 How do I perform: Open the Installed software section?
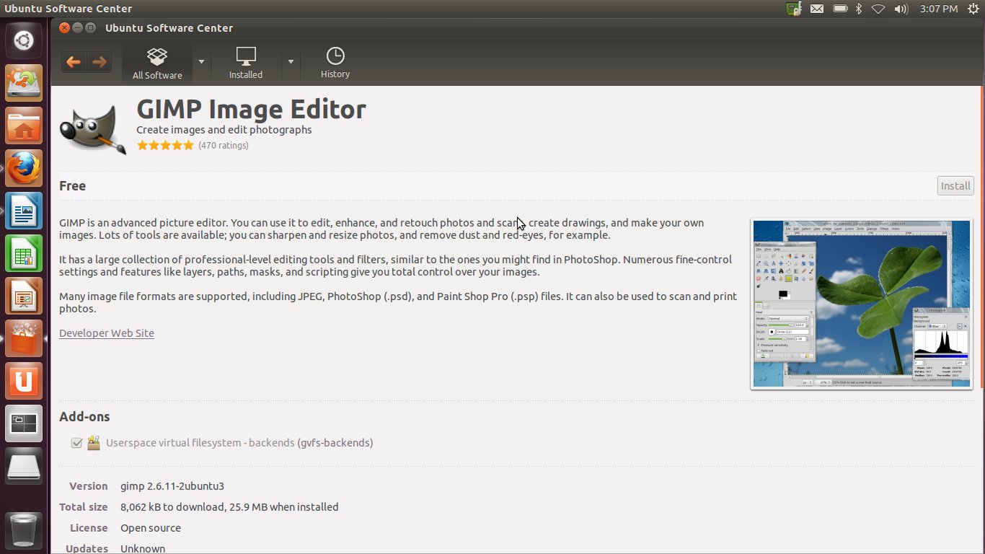(246, 63)
